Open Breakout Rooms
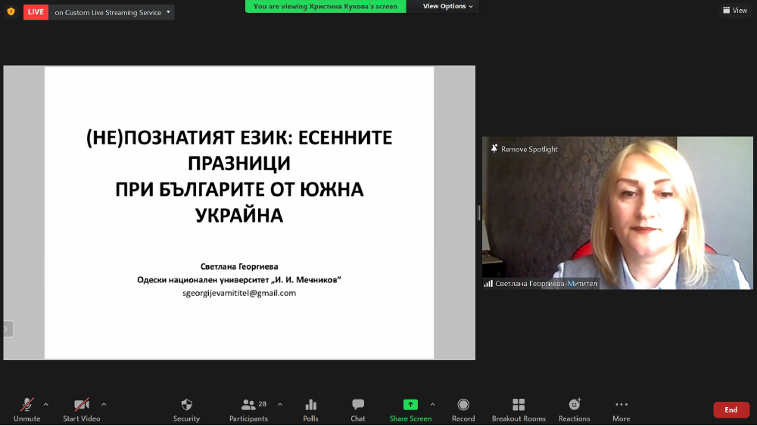 (x=519, y=405)
